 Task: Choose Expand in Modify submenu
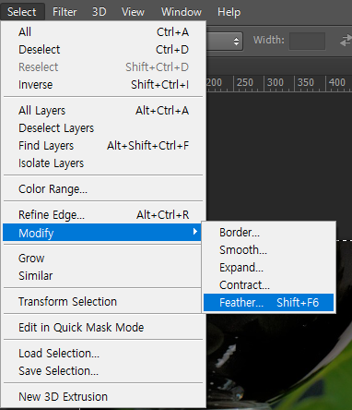(x=268, y=268)
